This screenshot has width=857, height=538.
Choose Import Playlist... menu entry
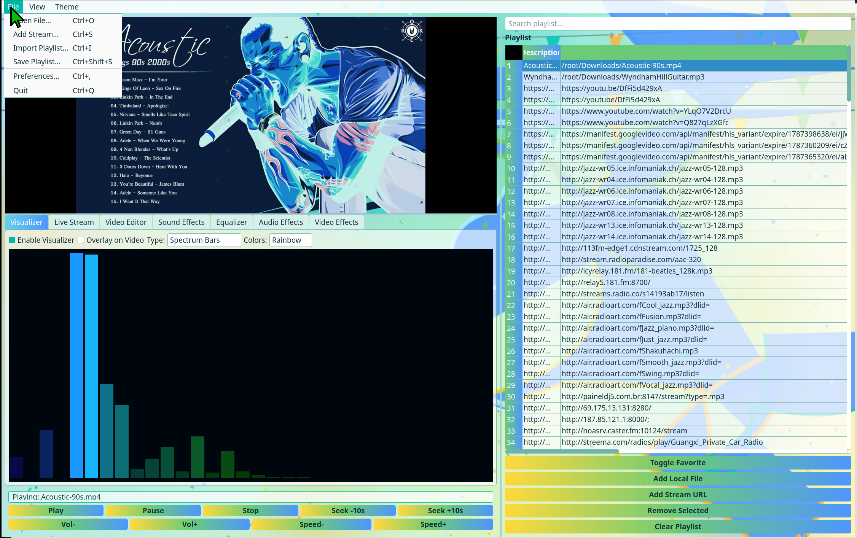63,48
